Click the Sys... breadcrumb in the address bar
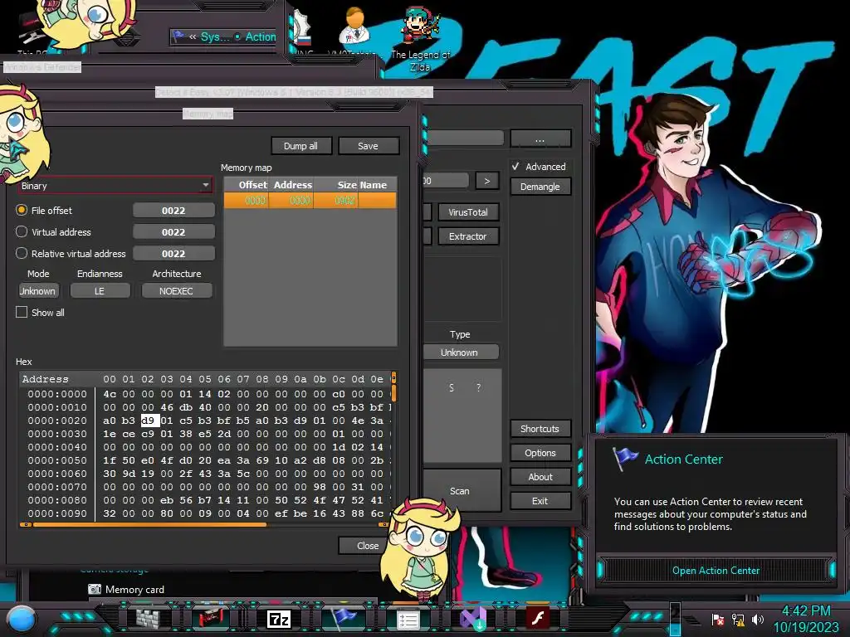Viewport: 850px width, 637px height. [215, 36]
